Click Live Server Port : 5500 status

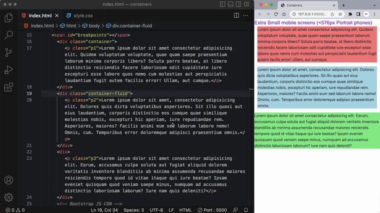[212, 210]
